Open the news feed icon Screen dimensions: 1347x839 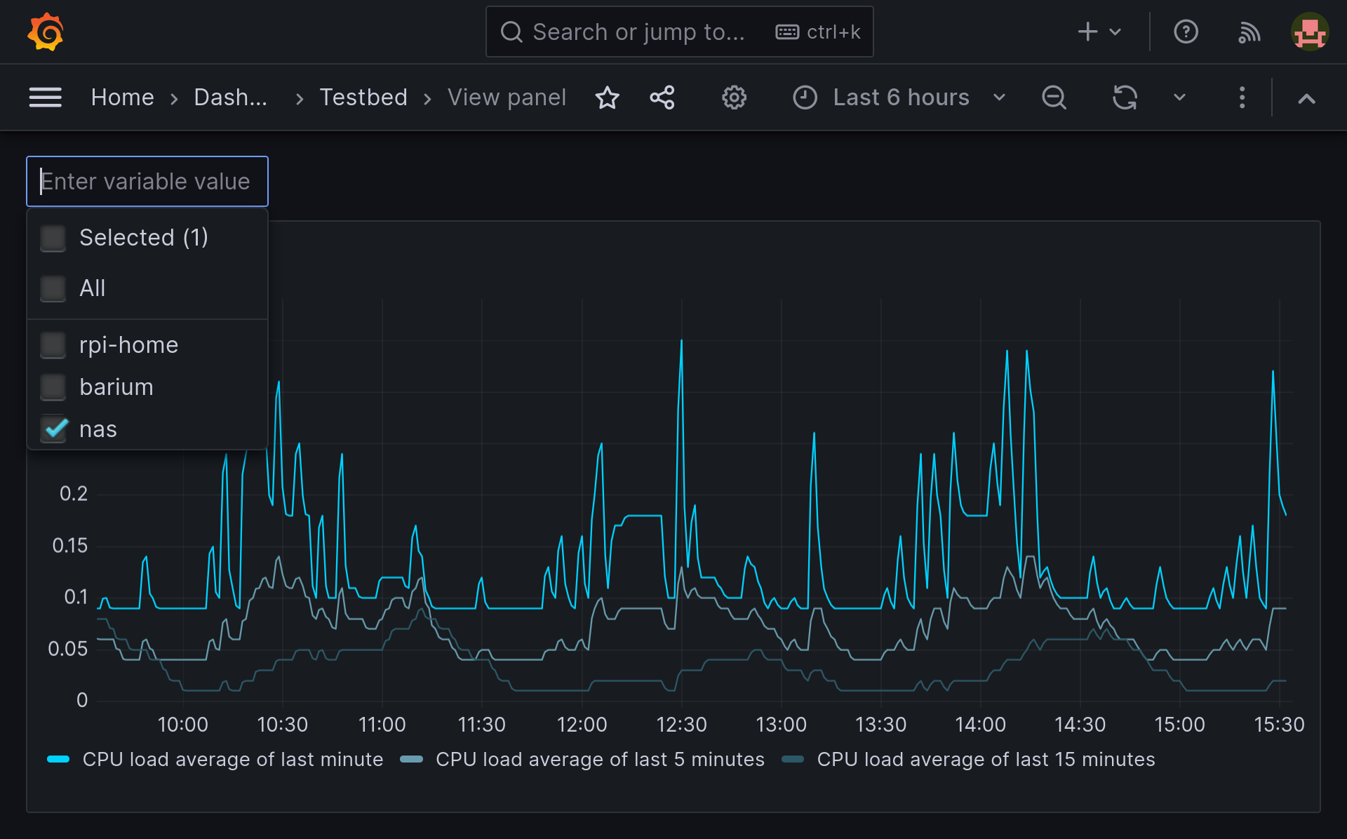1249,31
